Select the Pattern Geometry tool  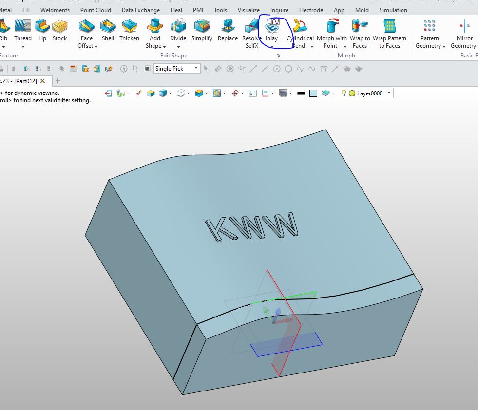430,33
